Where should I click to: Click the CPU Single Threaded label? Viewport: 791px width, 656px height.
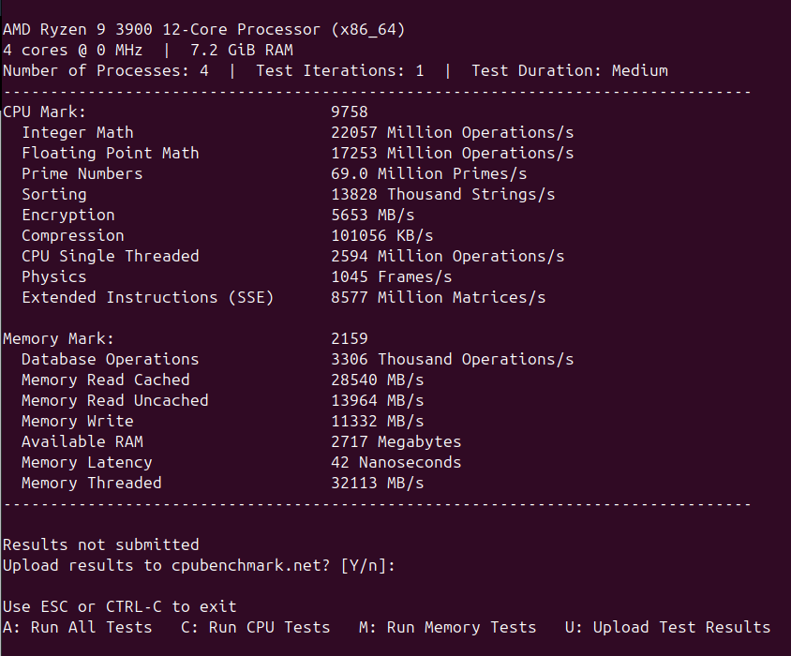click(x=111, y=256)
